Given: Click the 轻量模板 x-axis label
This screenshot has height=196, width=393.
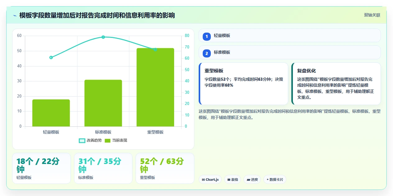Looking at the screenshot, I should click(51, 132).
